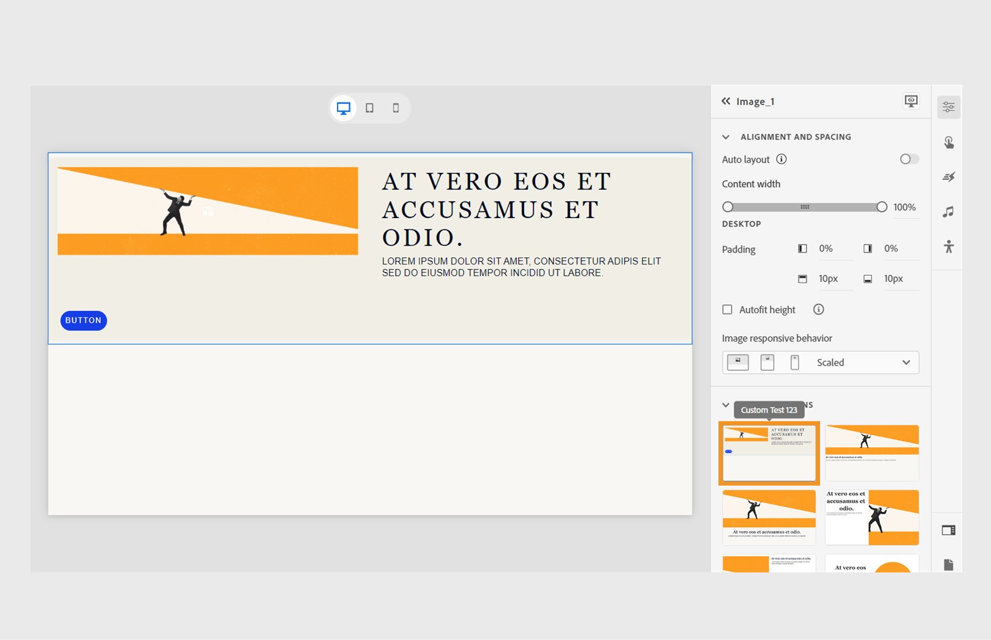Click the Image responsive behavior label

tap(777, 338)
